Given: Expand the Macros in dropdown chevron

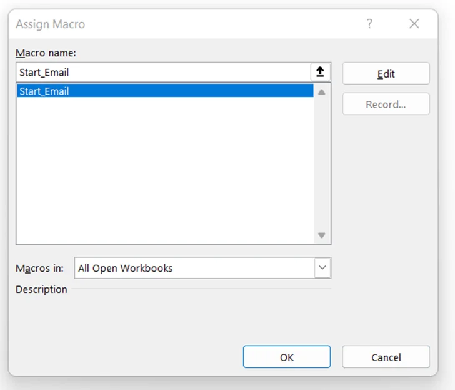Looking at the screenshot, I should [x=322, y=268].
